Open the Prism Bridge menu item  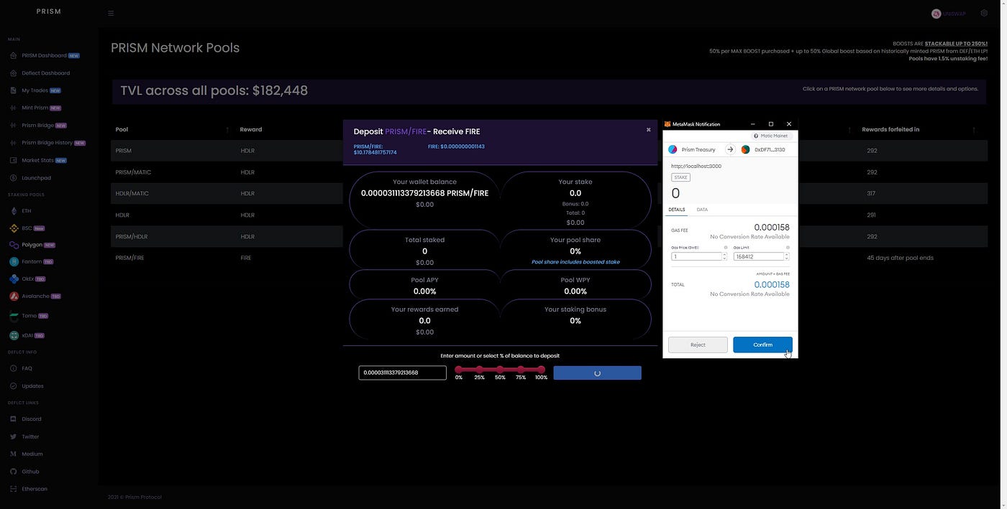44,126
